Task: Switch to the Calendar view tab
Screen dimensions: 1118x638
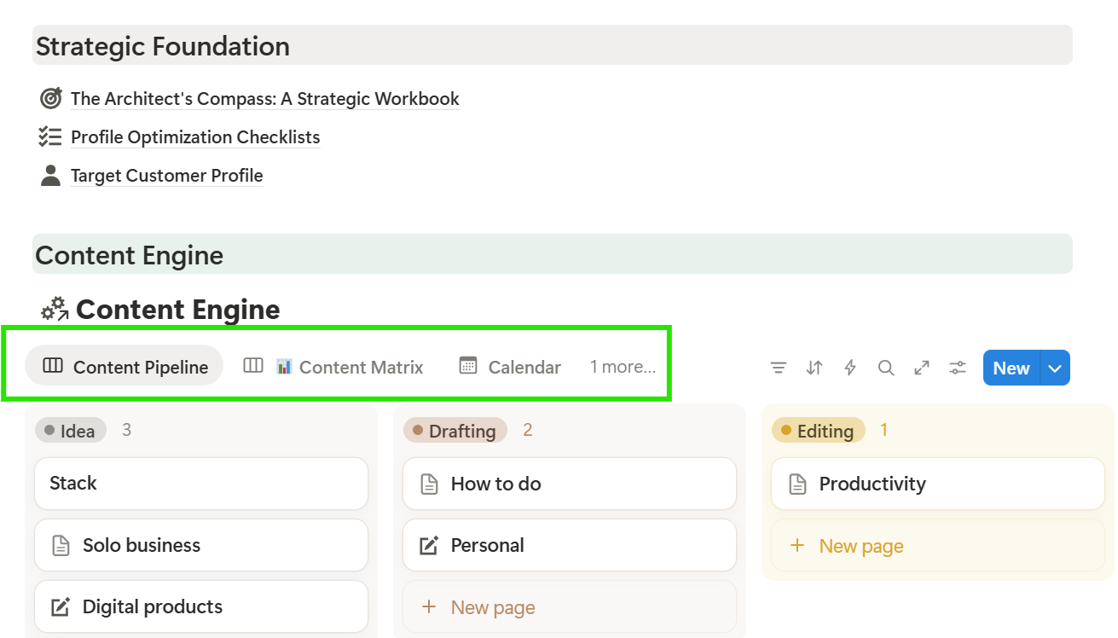Action: 510,367
